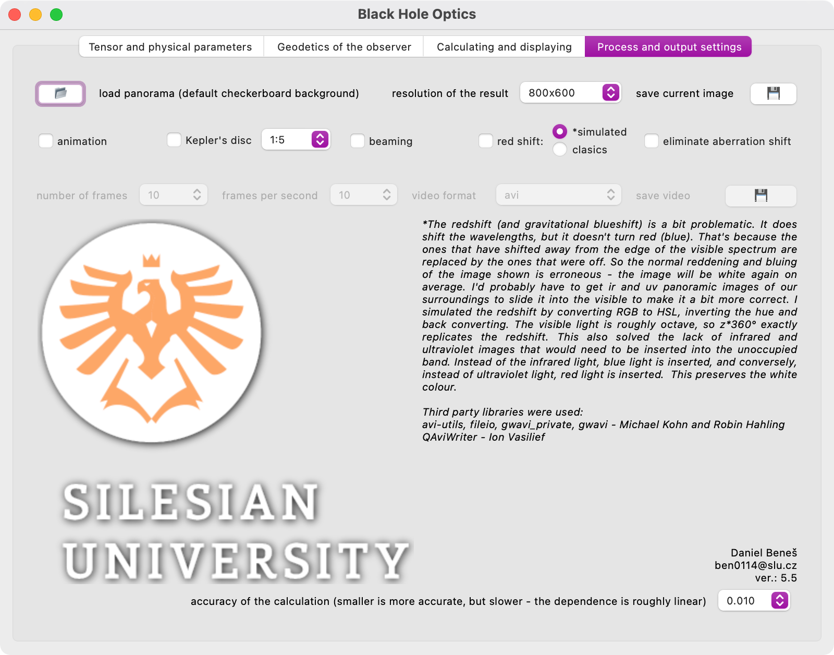Click the resolution of the result label
The image size is (834, 655).
pyautogui.click(x=450, y=93)
